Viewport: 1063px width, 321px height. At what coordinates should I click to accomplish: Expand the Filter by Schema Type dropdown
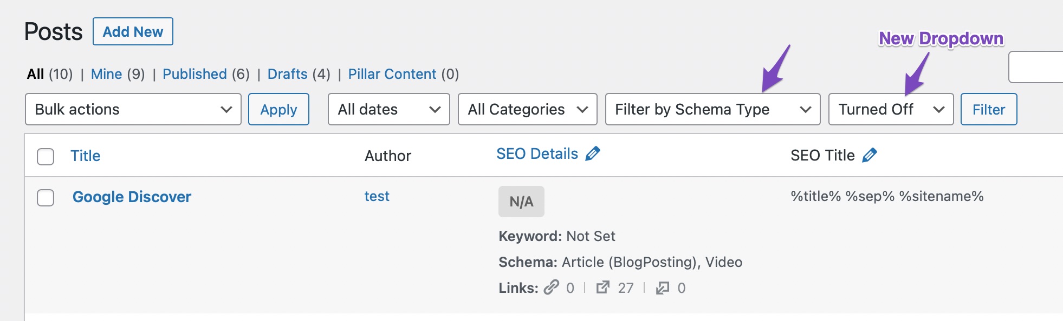tap(713, 109)
